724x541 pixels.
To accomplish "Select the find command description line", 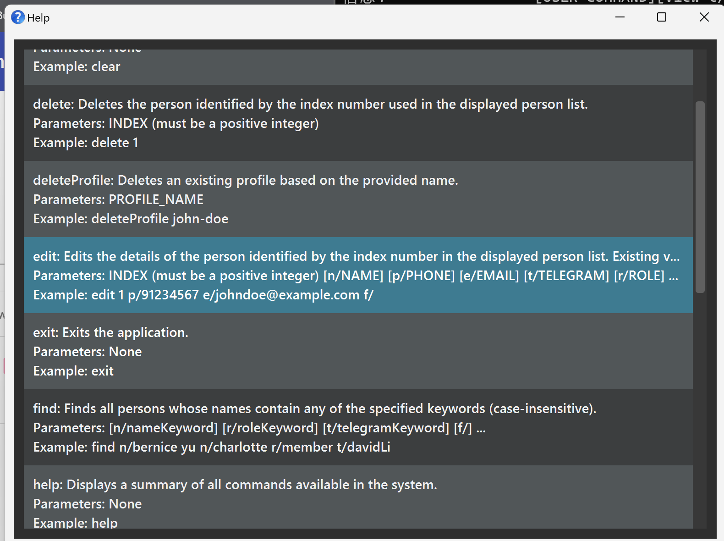I will coord(315,409).
